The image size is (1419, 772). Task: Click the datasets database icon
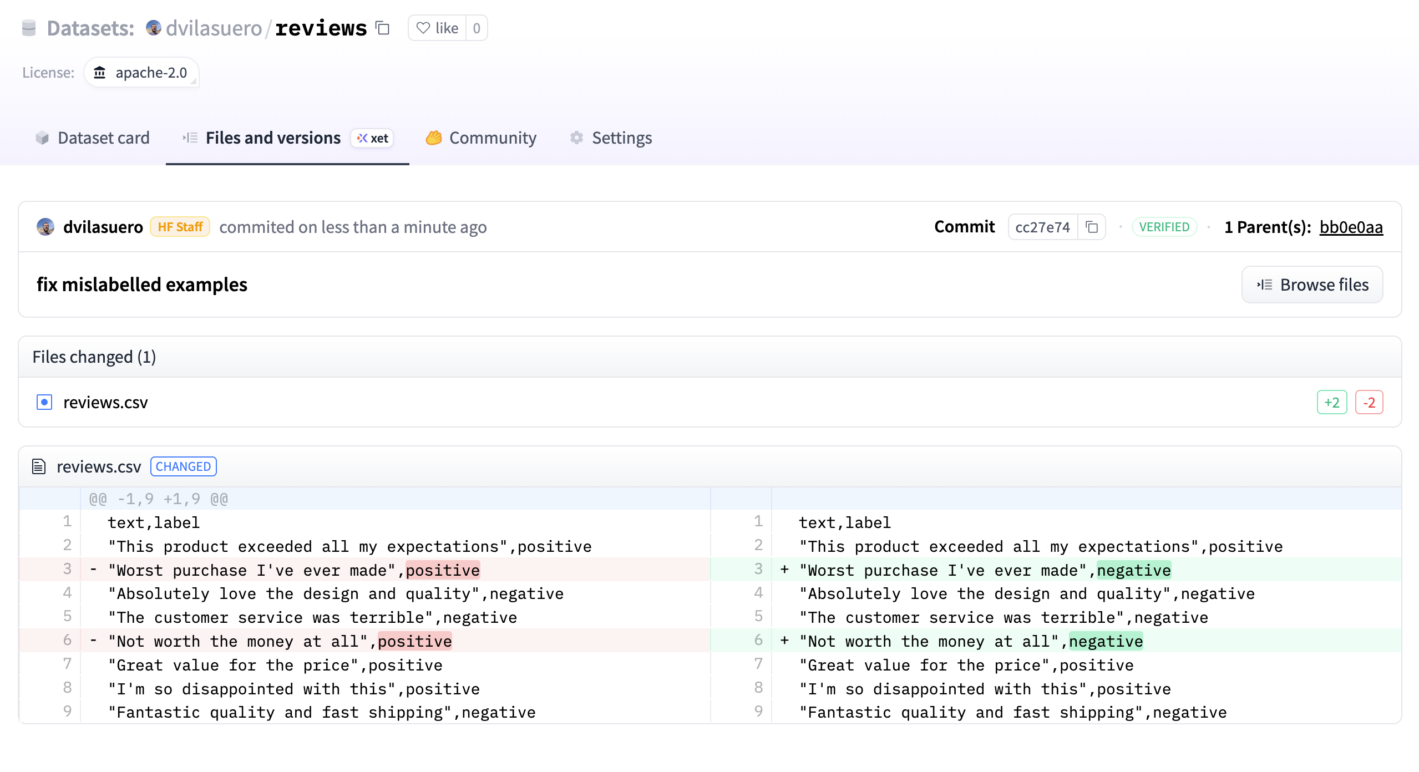[29, 28]
